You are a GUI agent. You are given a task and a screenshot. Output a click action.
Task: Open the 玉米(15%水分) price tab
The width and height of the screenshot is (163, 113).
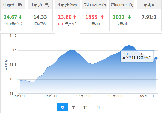[94, 5]
